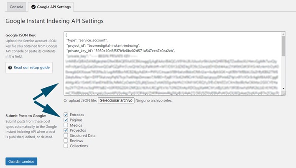Click the "Google Instant Indexing API Settings" heading

[x=54, y=21]
